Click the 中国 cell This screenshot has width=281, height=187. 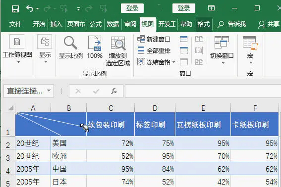[68, 169]
